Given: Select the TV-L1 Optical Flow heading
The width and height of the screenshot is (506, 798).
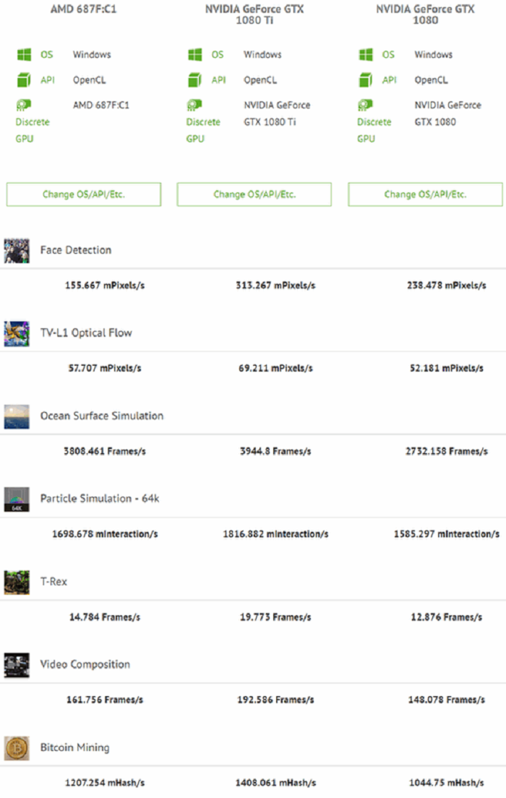Looking at the screenshot, I should pyautogui.click(x=86, y=332).
